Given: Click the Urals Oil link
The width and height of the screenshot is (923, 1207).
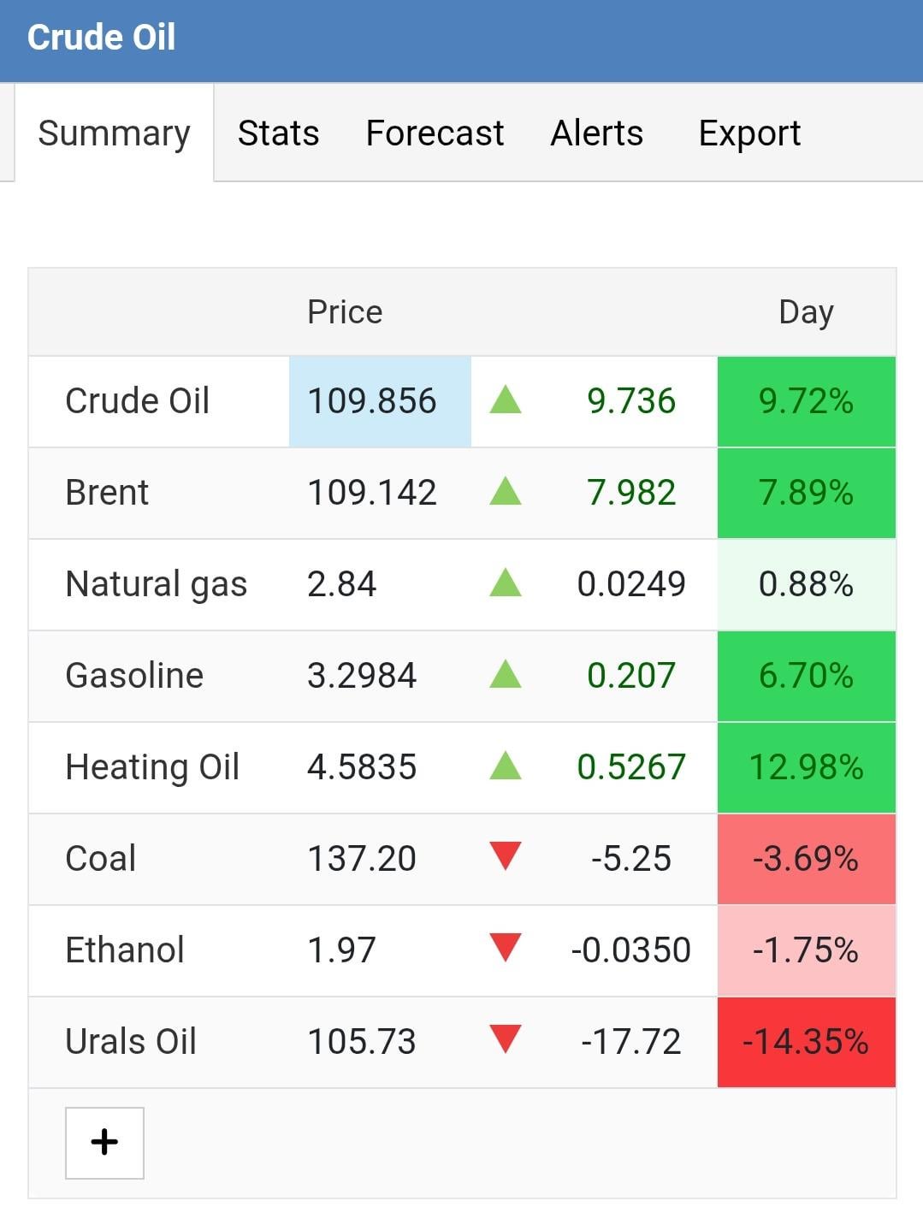Looking at the screenshot, I should (131, 1042).
